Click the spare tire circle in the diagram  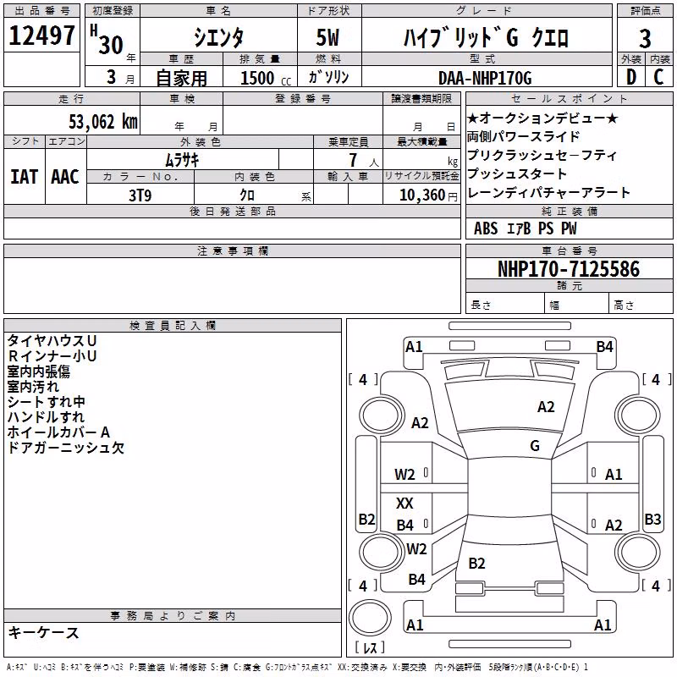(x=370, y=618)
